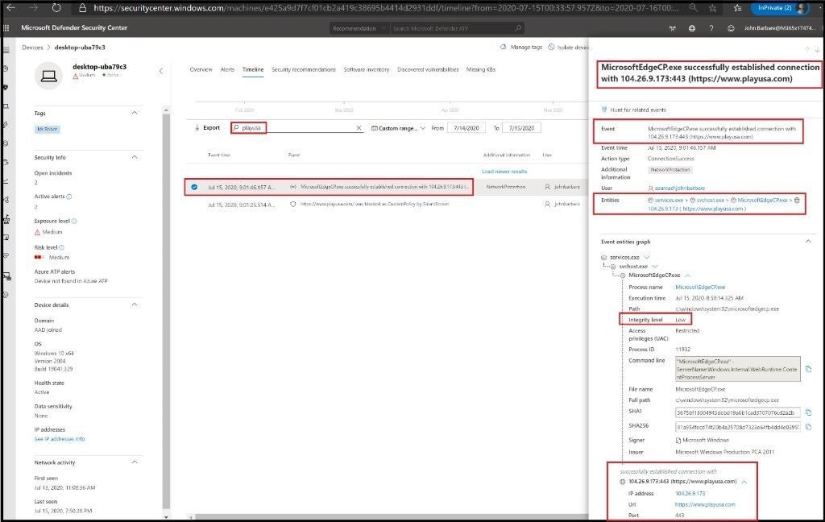Select the playusa.com blocked by SmartScreen row
This screenshot has height=522, width=825.
387,204
